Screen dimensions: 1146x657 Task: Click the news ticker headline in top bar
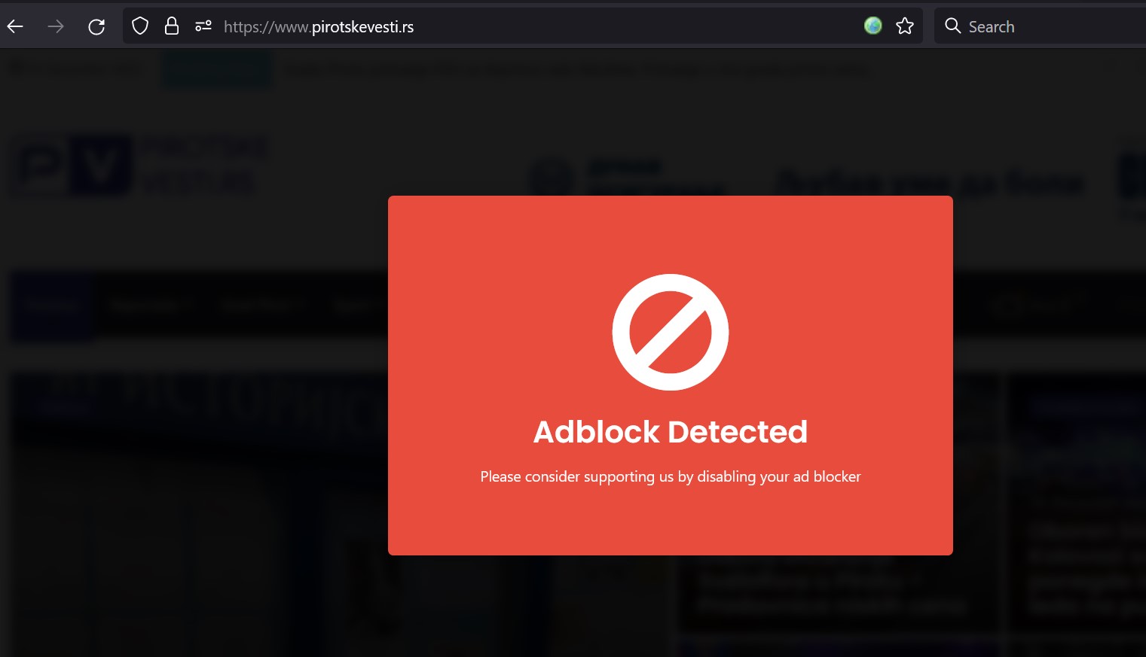click(x=576, y=68)
